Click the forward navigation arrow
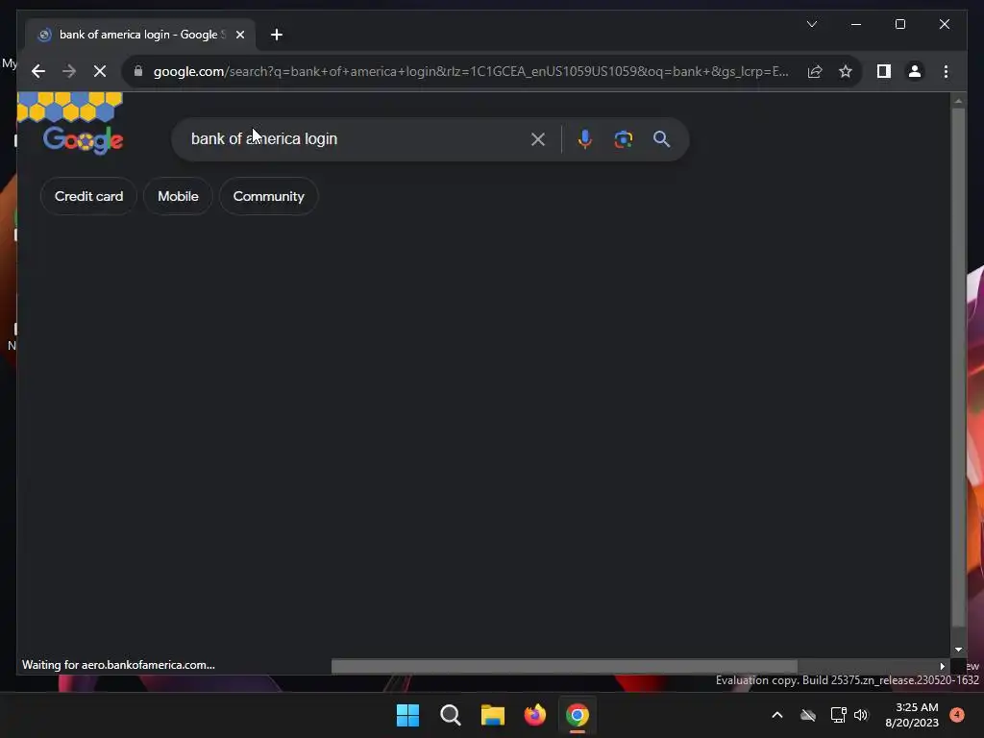 coord(69,71)
